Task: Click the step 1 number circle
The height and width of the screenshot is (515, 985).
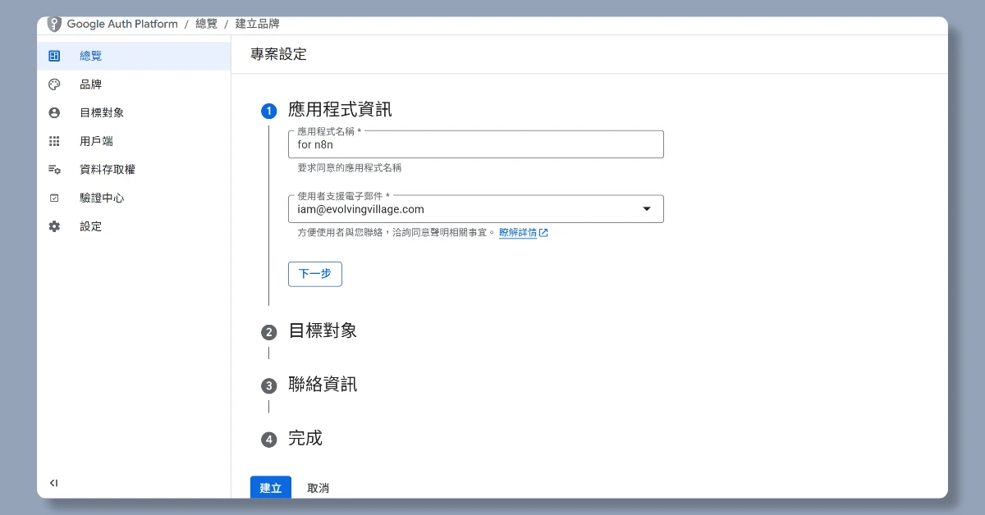Action: click(268, 111)
